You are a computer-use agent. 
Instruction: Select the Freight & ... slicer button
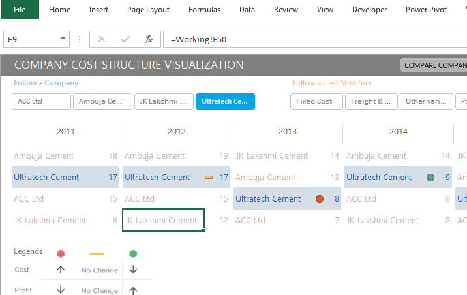(371, 101)
